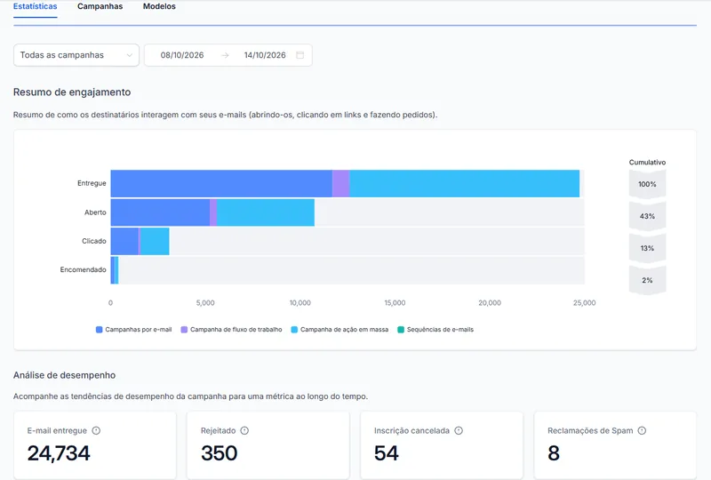Select the E-mail entregue 24,734 value
Screen dimensions: 711x480
(59, 453)
